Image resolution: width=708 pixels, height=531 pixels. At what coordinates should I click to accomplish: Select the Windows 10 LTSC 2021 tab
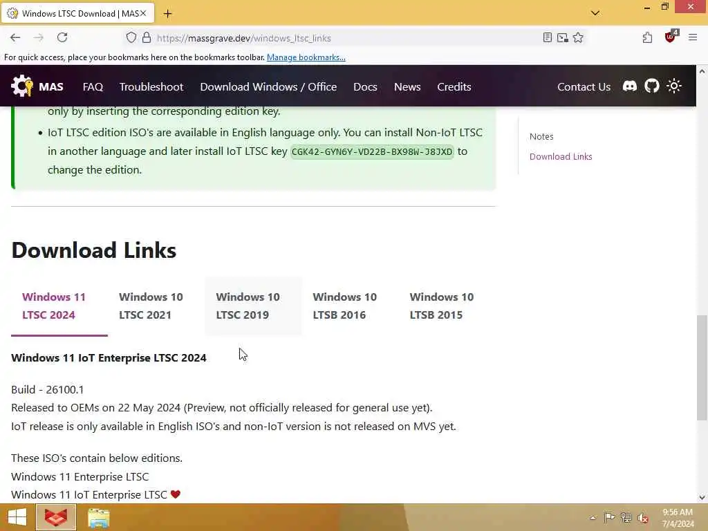click(x=156, y=306)
